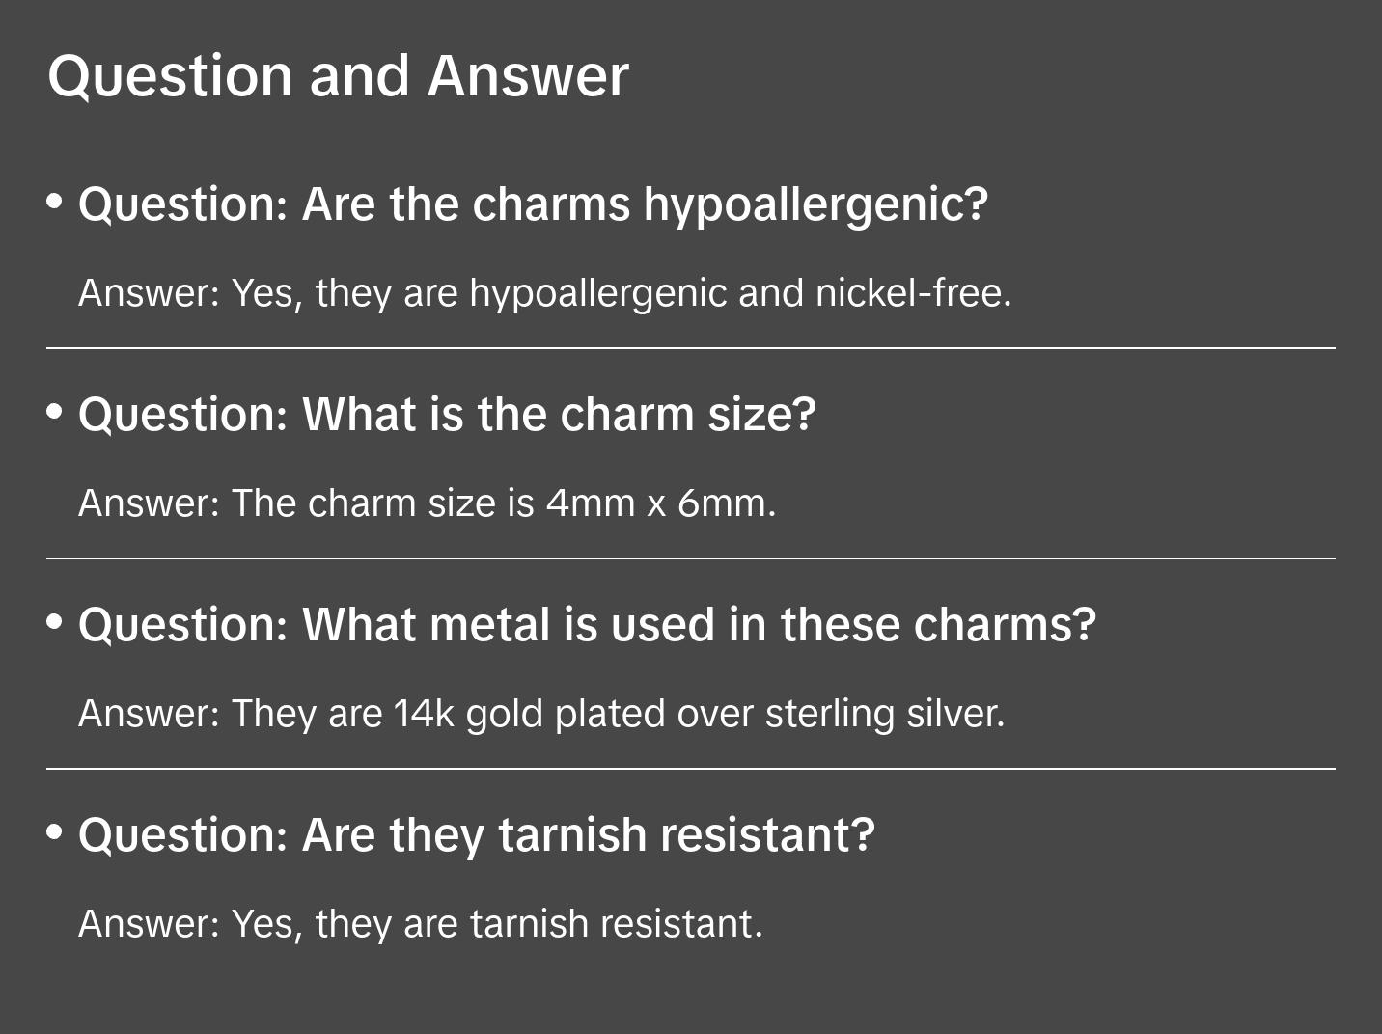Click the 14k gold plated answer
Viewport: 1382px width, 1034px height.
[x=541, y=714]
